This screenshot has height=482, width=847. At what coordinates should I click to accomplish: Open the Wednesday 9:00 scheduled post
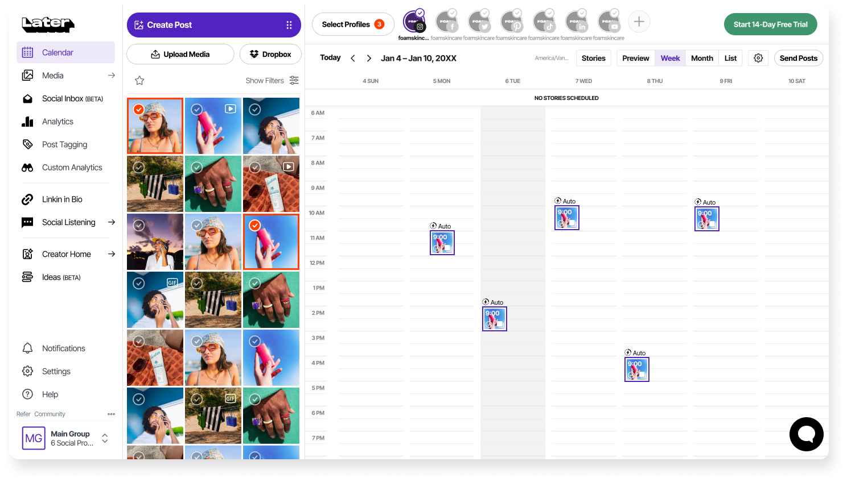click(x=567, y=218)
